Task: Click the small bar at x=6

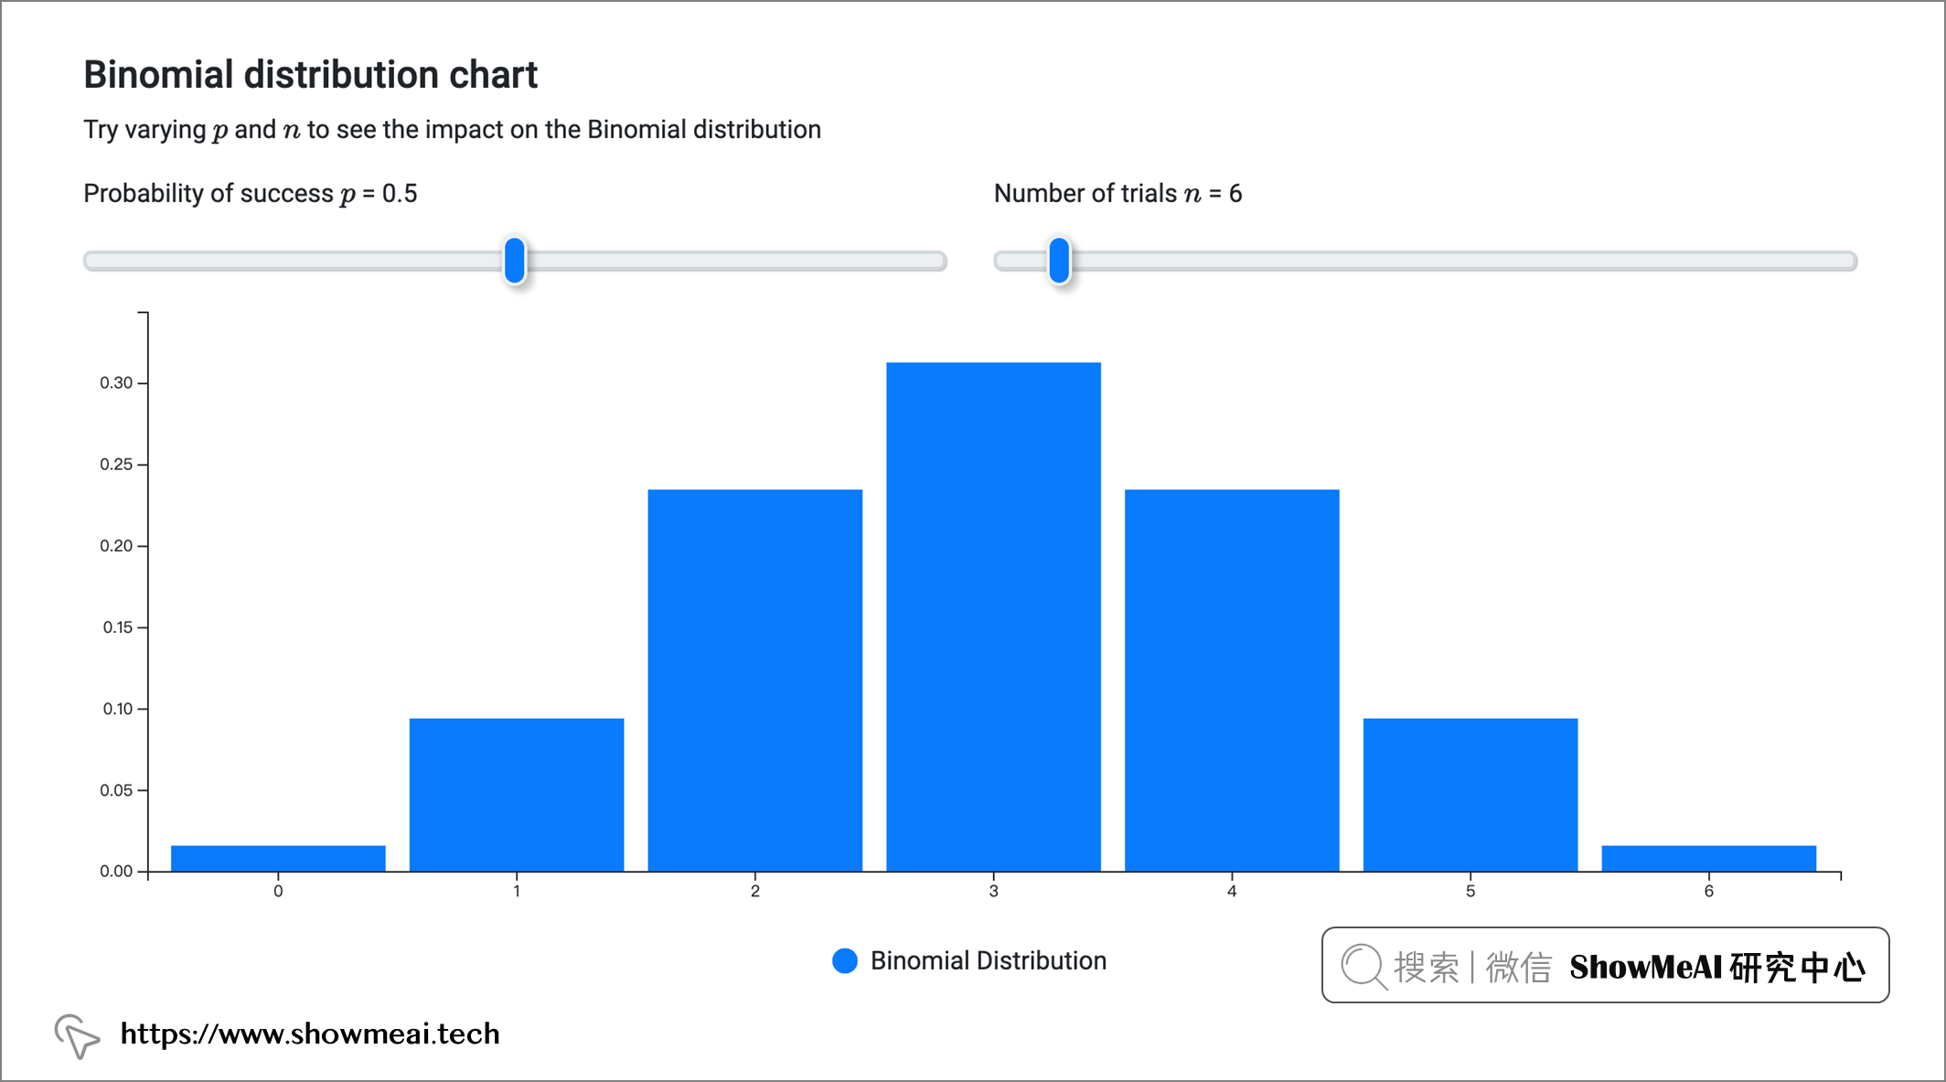Action: (1708, 858)
